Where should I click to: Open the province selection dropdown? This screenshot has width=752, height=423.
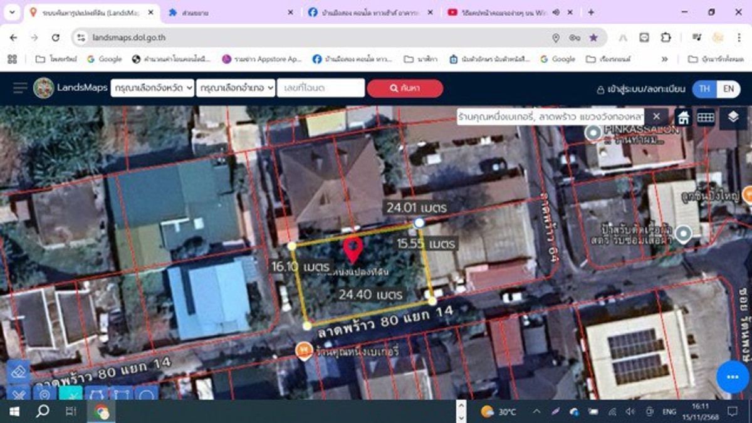152,88
